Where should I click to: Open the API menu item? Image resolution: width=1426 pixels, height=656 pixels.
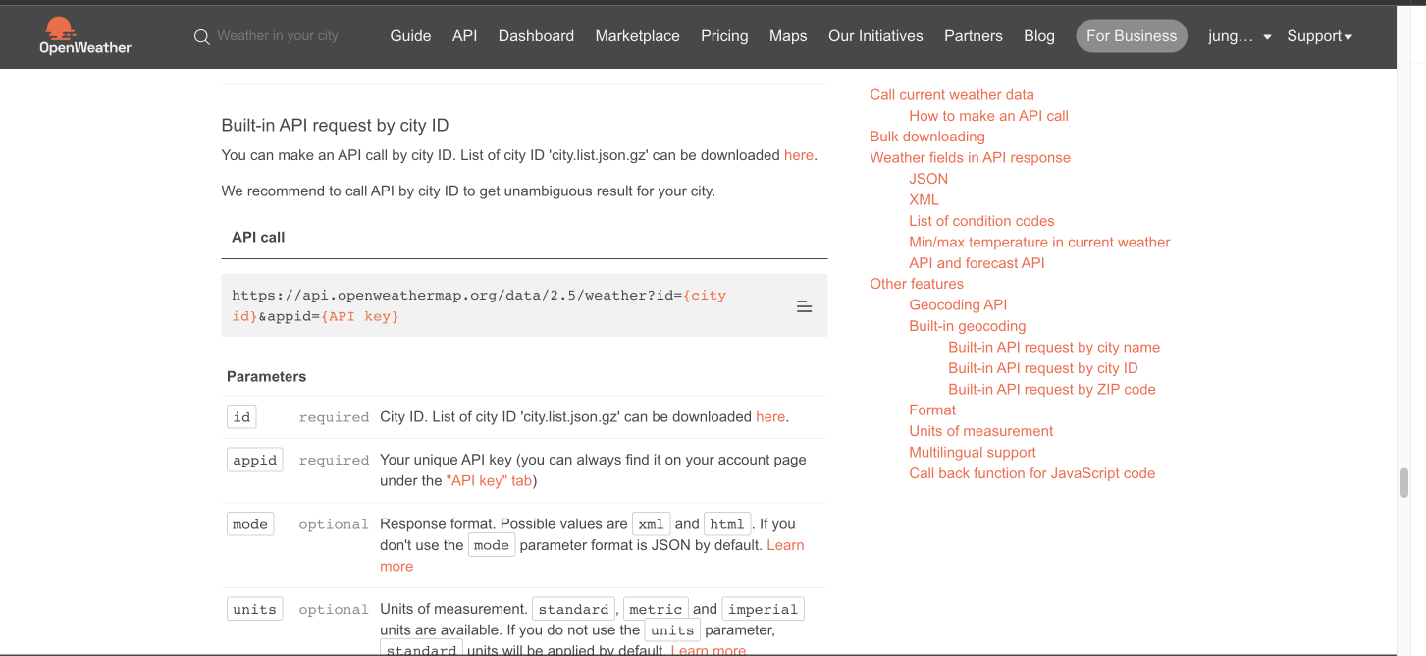click(x=464, y=36)
